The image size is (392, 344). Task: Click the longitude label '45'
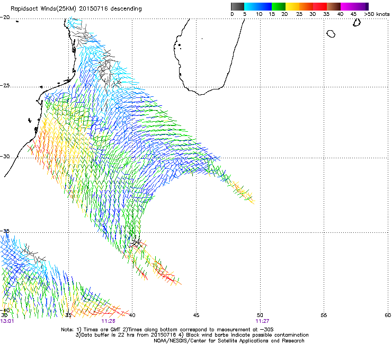pyautogui.click(x=196, y=315)
